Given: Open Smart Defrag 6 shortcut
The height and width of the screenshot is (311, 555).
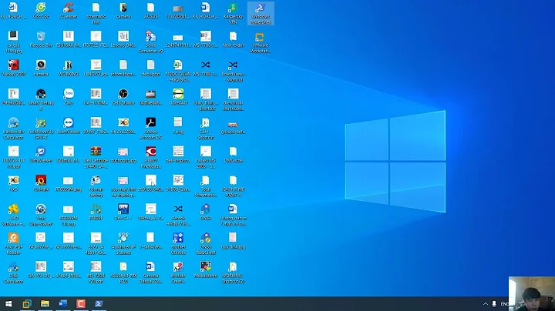Looking at the screenshot, I should 41,99.
